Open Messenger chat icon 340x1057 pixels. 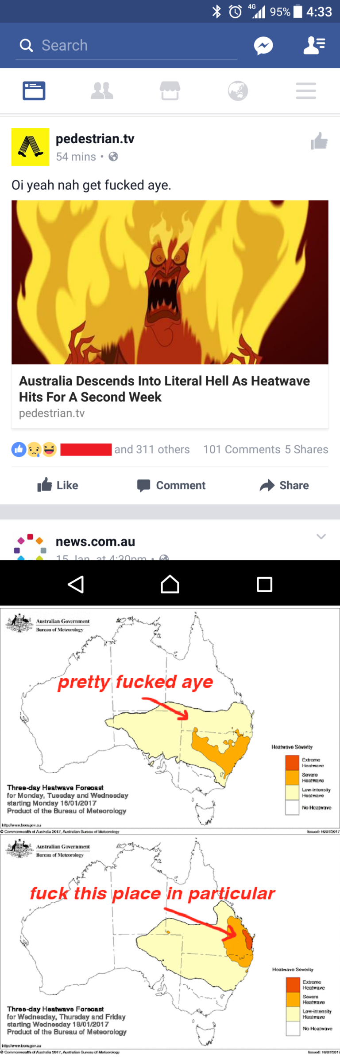tap(263, 46)
